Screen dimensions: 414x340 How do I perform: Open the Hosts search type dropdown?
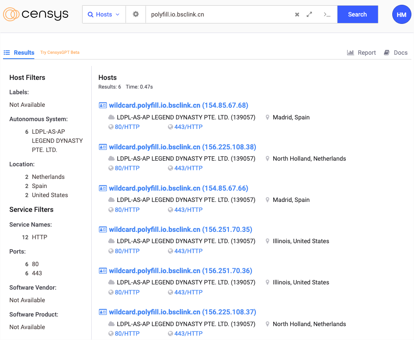tap(104, 14)
